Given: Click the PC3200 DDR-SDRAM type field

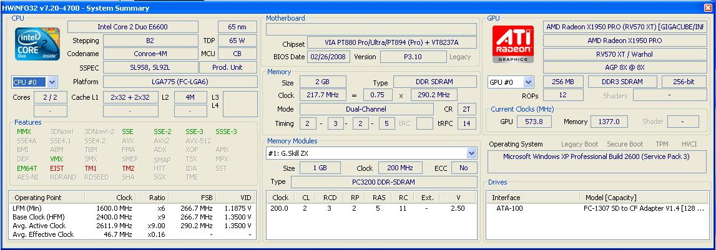Looking at the screenshot, I should point(383,182).
